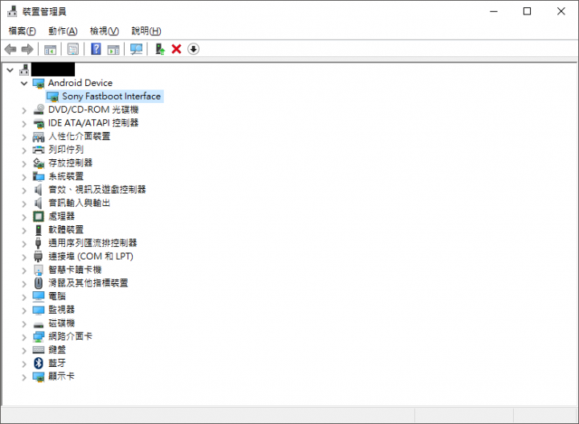Click the Bluetooth icon for 藍牙

pos(39,363)
